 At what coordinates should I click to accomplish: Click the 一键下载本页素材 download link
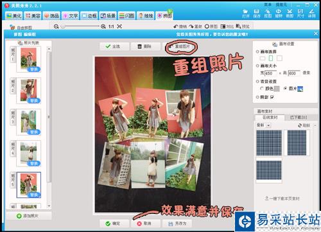(x=282, y=199)
